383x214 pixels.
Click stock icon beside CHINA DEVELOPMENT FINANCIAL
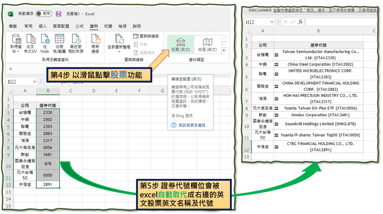click(276, 86)
